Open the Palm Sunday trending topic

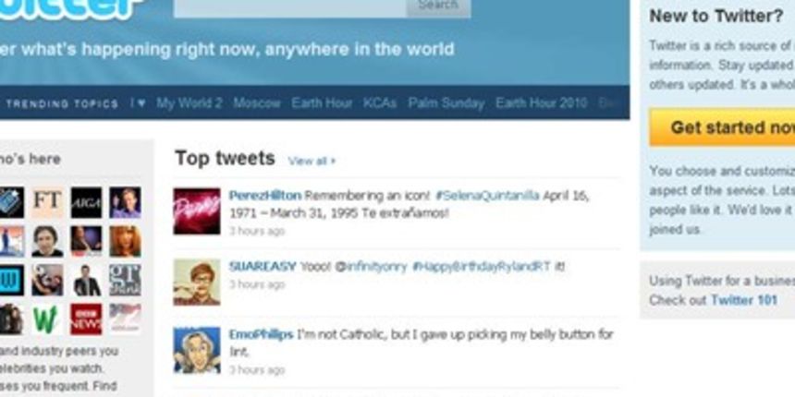pyautogui.click(x=446, y=102)
